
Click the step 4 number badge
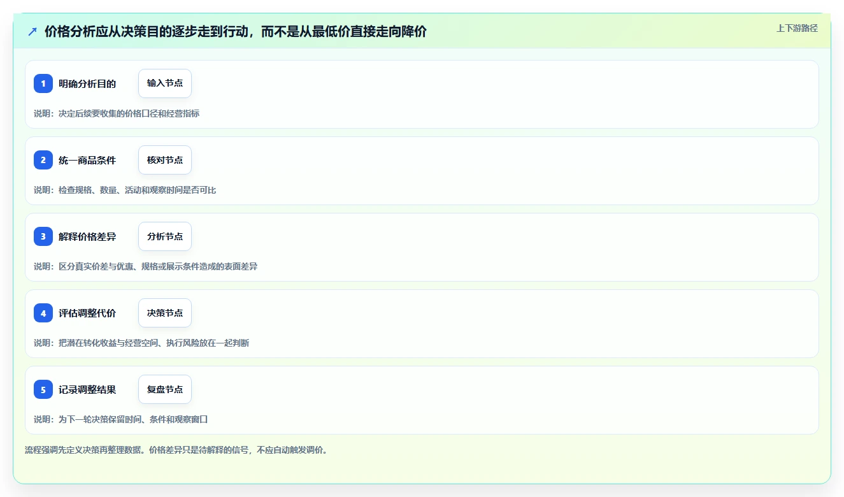click(x=43, y=313)
